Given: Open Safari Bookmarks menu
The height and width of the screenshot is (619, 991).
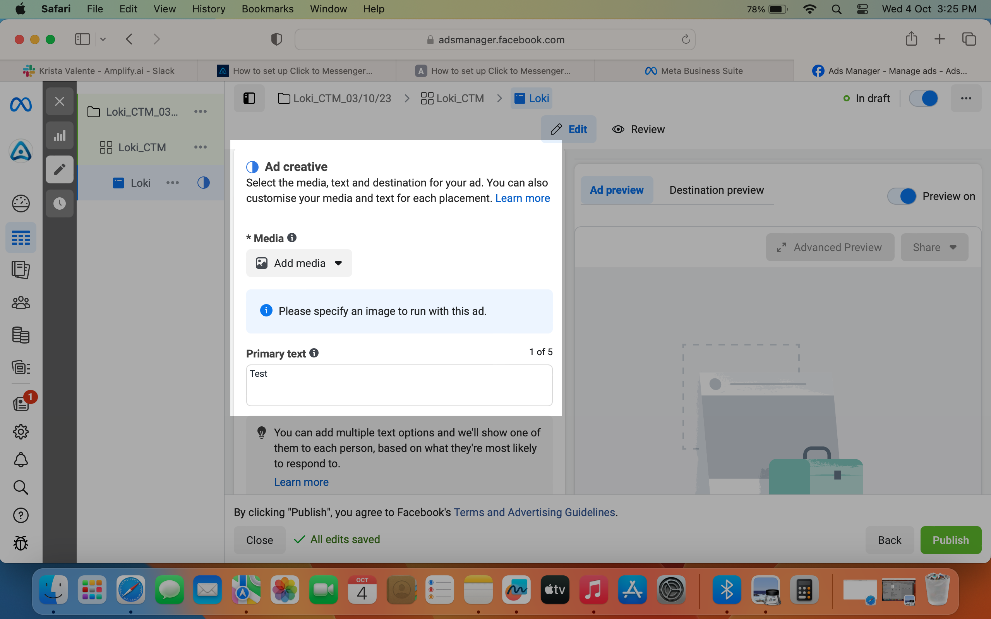Looking at the screenshot, I should tap(267, 9).
